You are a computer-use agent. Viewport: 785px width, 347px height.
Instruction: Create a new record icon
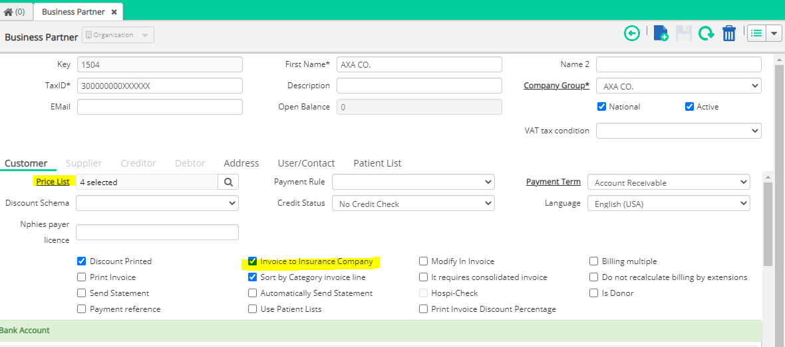(661, 34)
